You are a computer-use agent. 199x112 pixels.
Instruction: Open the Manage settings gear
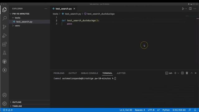coord(4,104)
